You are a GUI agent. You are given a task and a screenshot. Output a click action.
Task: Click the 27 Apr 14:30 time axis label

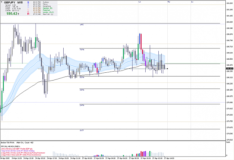pyautogui.click(x=169, y=159)
